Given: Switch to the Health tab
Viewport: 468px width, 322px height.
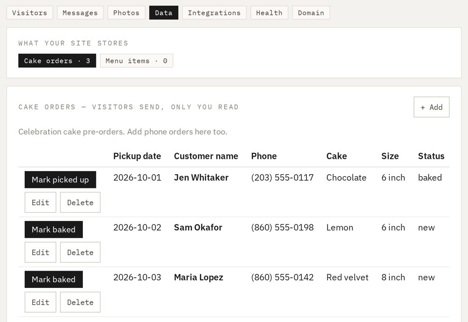Looking at the screenshot, I should [x=269, y=13].
